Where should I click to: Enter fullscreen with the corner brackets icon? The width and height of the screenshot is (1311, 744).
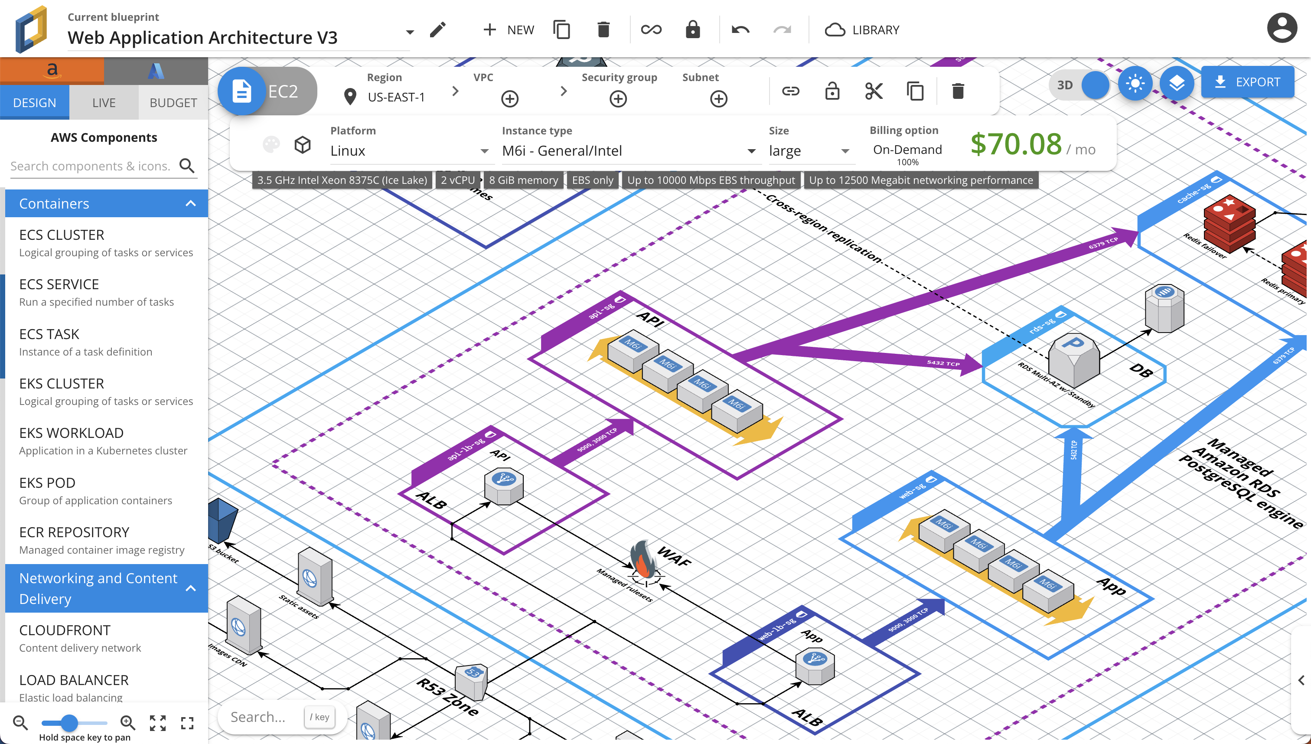[x=187, y=722]
